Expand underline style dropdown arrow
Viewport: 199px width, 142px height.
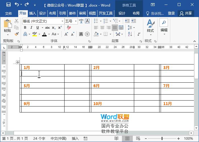click(42, 28)
